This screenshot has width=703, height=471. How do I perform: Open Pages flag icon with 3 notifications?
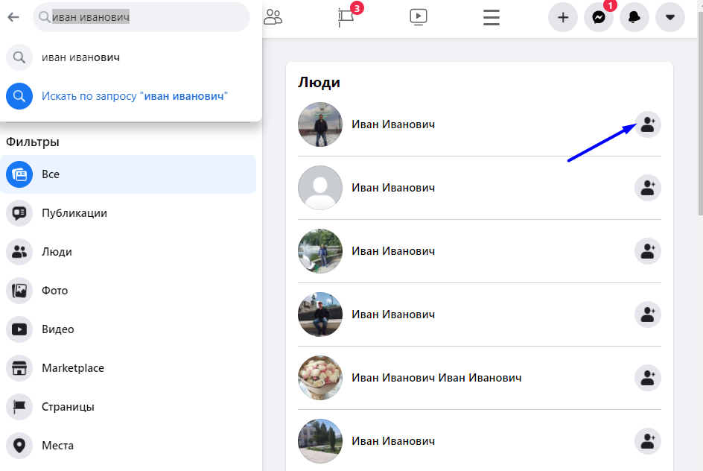pyautogui.click(x=346, y=17)
